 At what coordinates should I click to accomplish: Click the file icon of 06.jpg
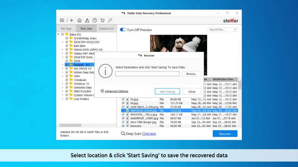tap(127, 103)
